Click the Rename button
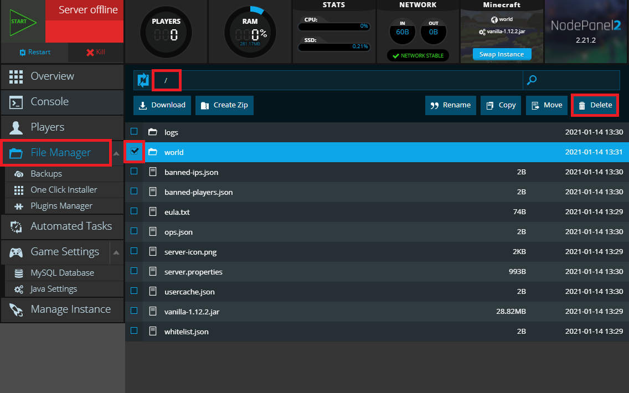Screen dimensions: 629x393 (451, 105)
